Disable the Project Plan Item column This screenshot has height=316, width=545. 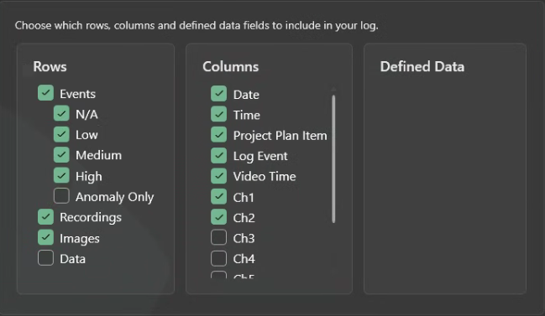pyautogui.click(x=218, y=135)
